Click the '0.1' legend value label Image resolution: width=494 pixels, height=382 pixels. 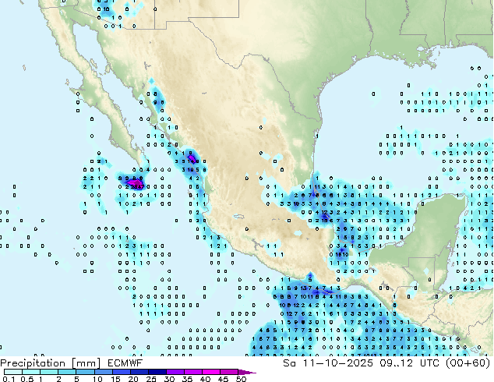coord(9,379)
